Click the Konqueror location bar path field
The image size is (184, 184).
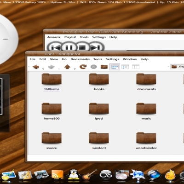click(x=178, y=67)
